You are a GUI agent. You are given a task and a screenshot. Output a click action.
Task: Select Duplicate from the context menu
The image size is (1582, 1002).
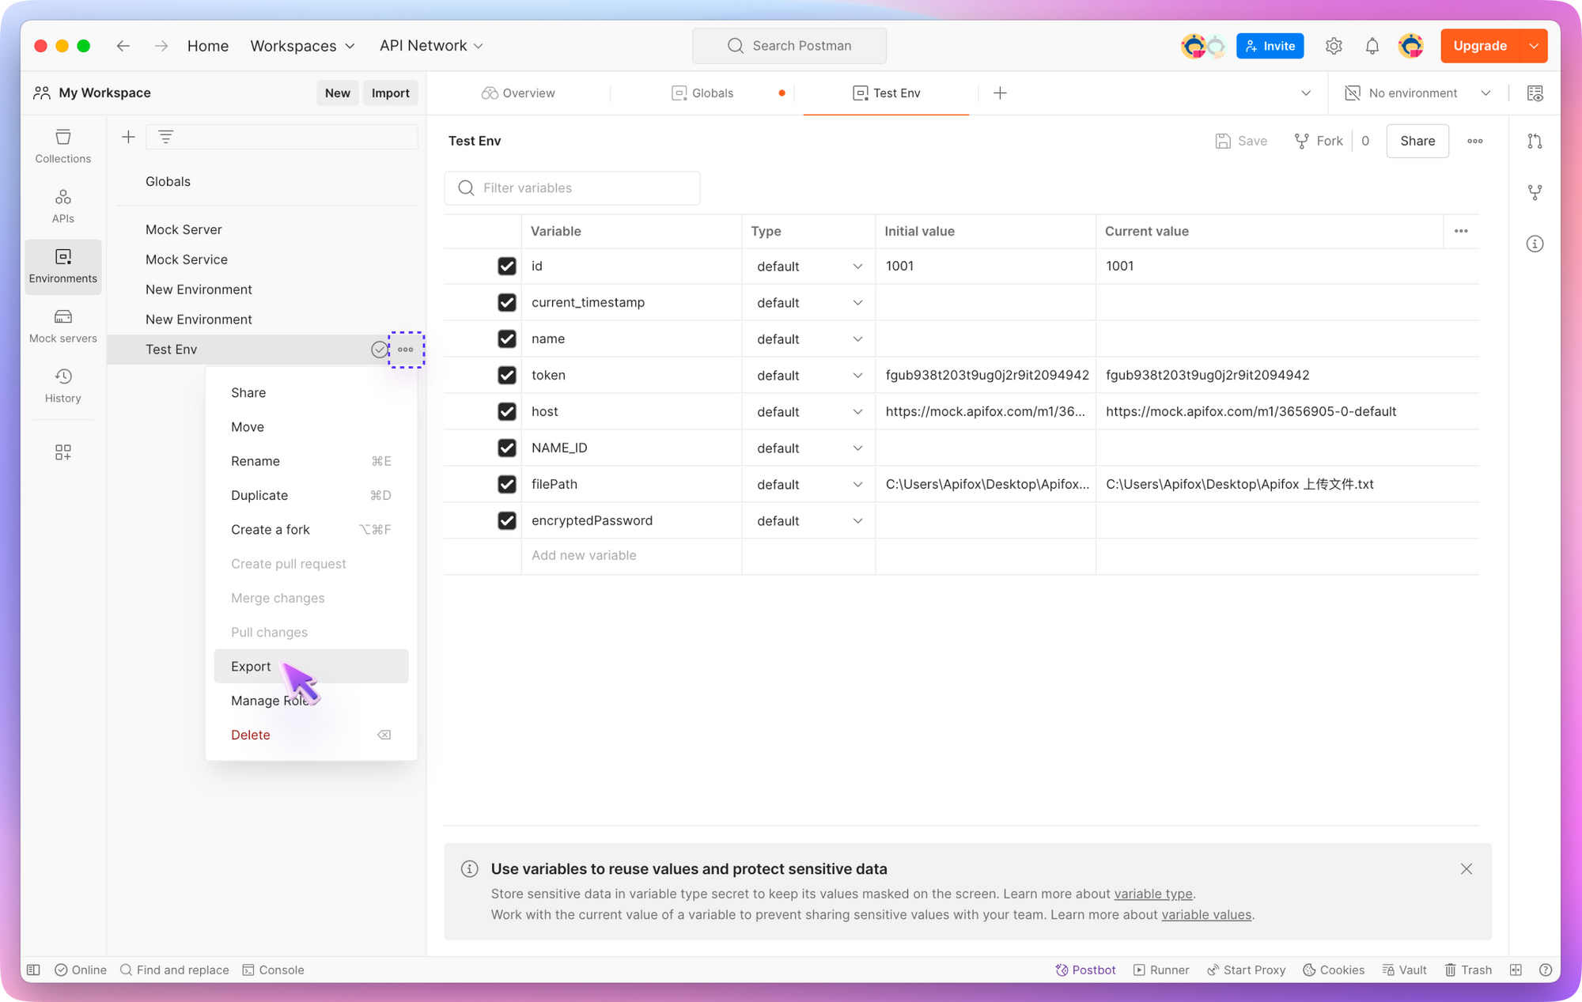[311, 495]
